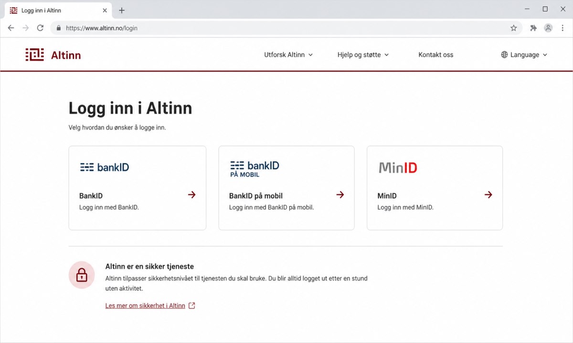
Task: Click the padlock security icon
Action: (x=82, y=275)
